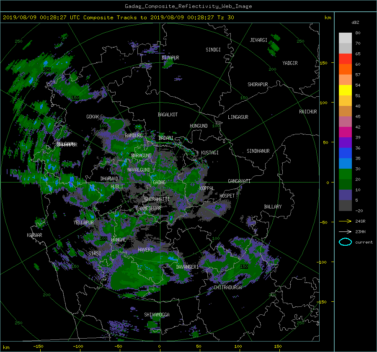This screenshot has width=377, height=352.
Task: Click the cyan 'current' ellipse legend icon
Action: pyautogui.click(x=345, y=242)
